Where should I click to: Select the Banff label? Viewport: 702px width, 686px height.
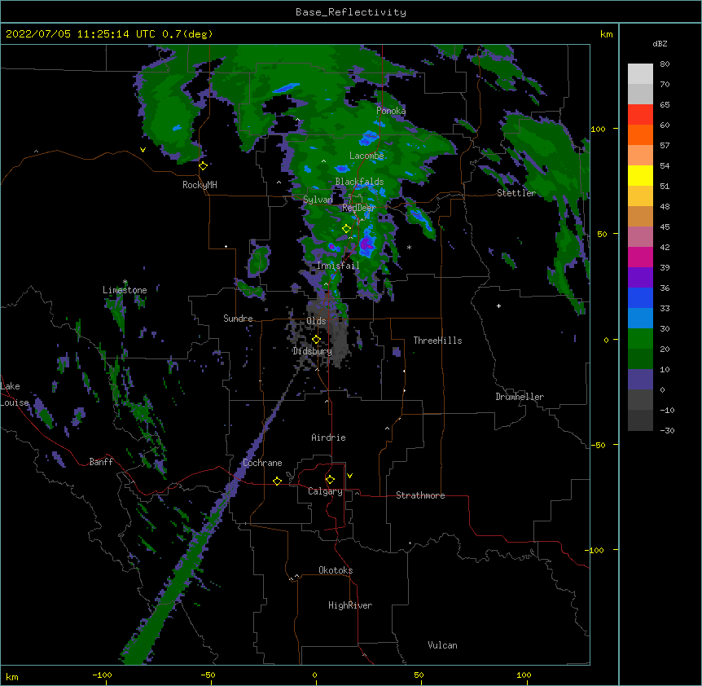pos(101,462)
